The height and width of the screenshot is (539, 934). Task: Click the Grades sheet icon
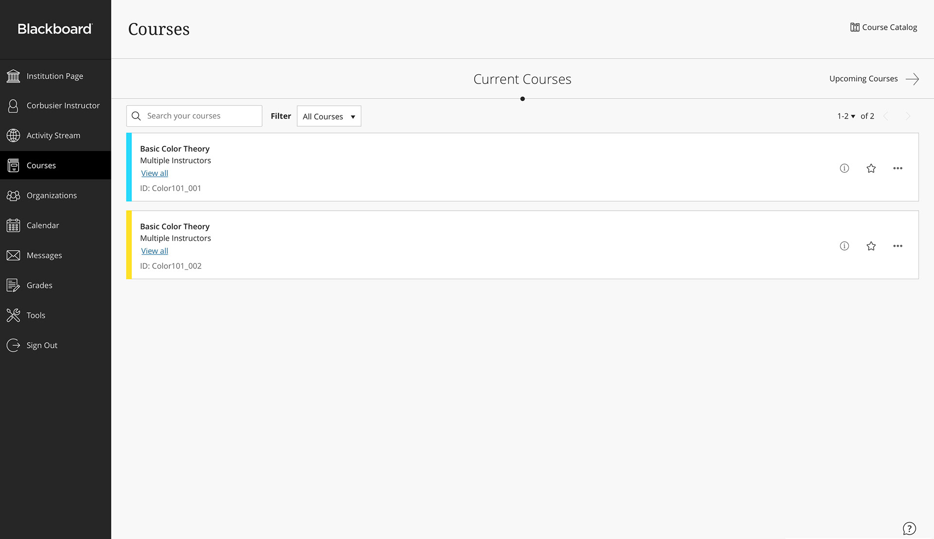click(x=13, y=286)
